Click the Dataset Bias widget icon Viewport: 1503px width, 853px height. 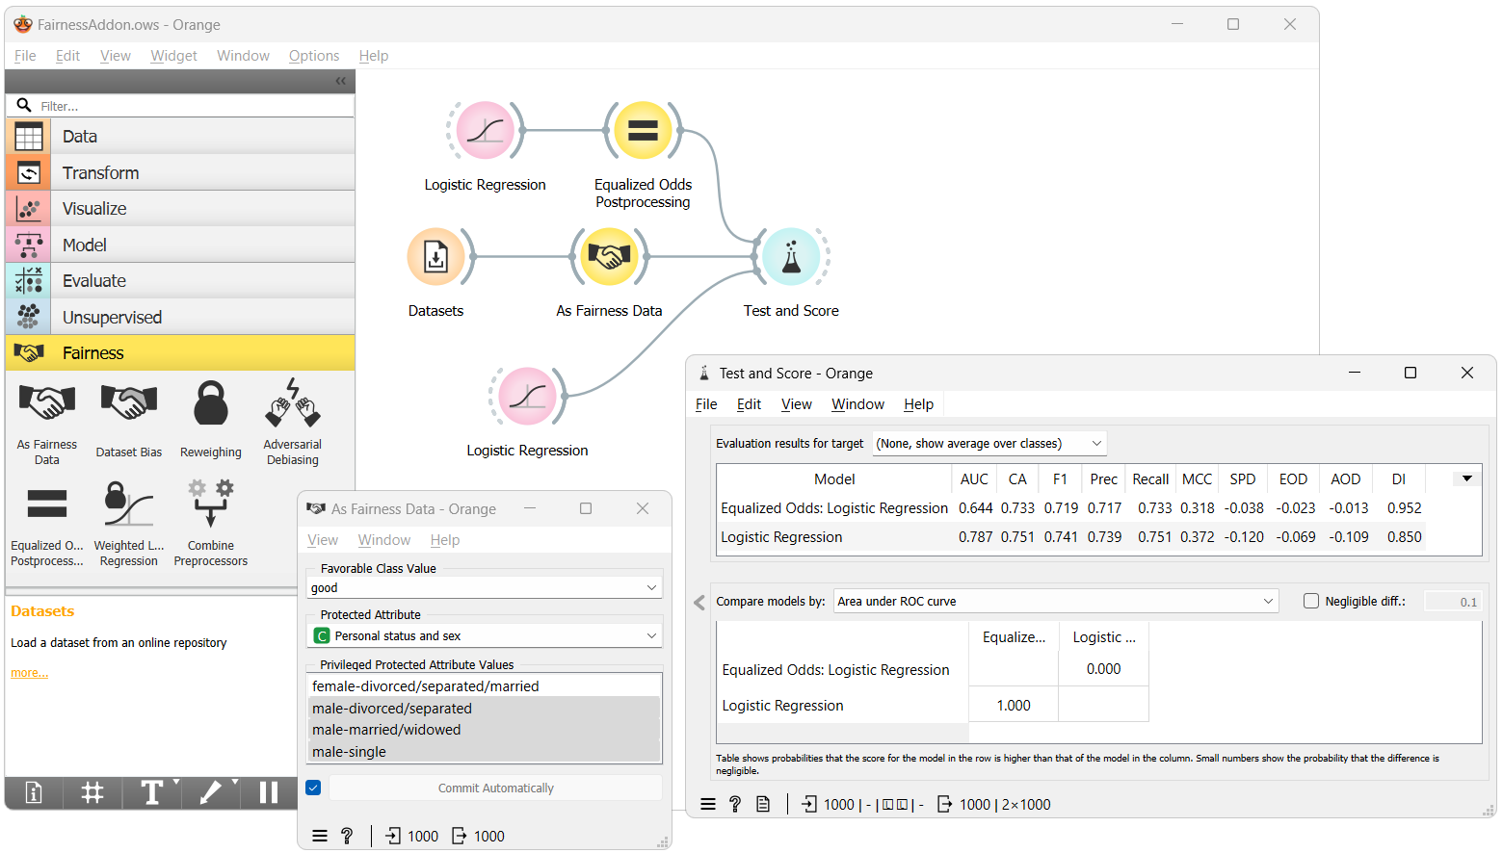pos(129,404)
